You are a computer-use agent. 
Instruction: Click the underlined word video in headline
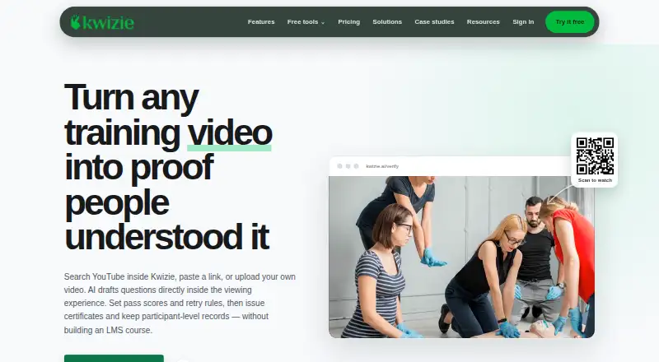tap(230, 133)
